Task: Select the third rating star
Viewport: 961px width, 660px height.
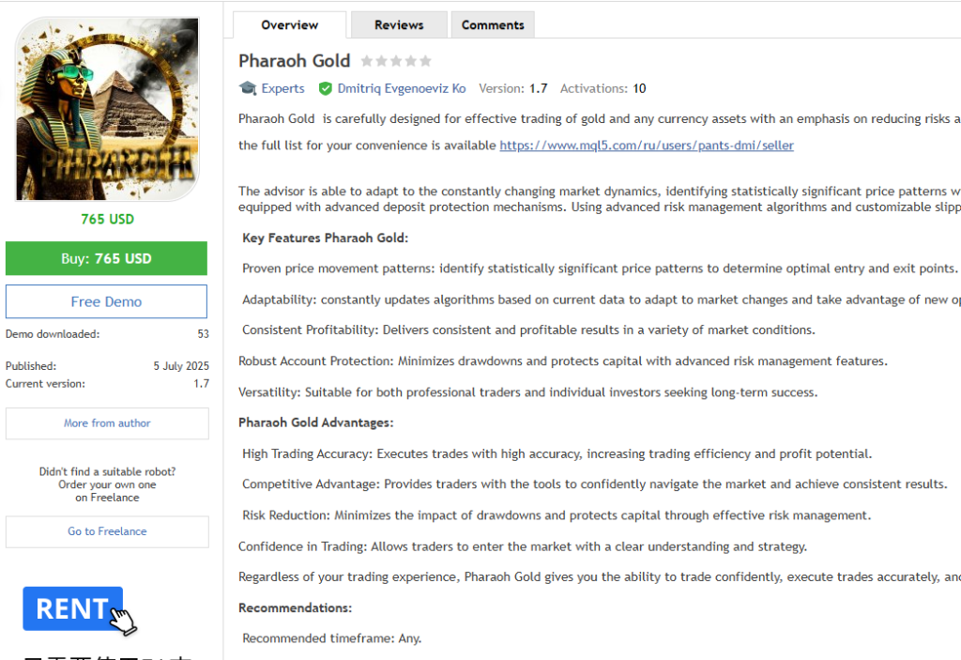Action: (x=396, y=61)
